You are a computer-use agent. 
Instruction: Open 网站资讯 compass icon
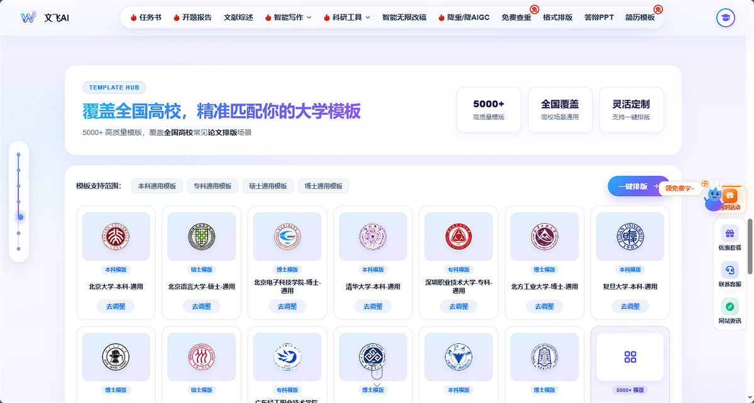tap(729, 312)
